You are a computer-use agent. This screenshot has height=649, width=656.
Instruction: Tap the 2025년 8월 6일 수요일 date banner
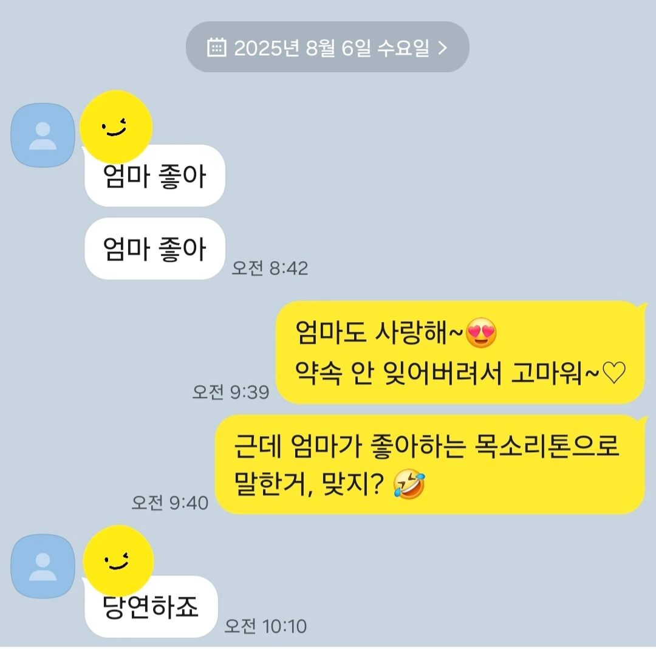coord(327,47)
